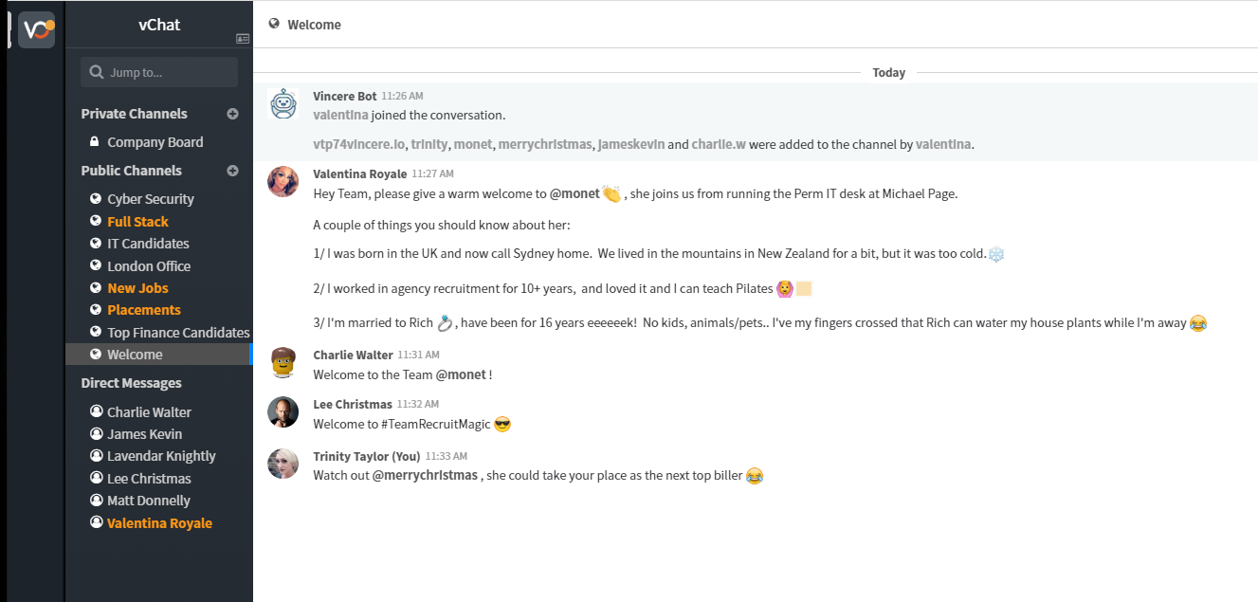Image resolution: width=1258 pixels, height=602 pixels.
Task: Add a new public channel with plus icon
Action: tap(232, 171)
